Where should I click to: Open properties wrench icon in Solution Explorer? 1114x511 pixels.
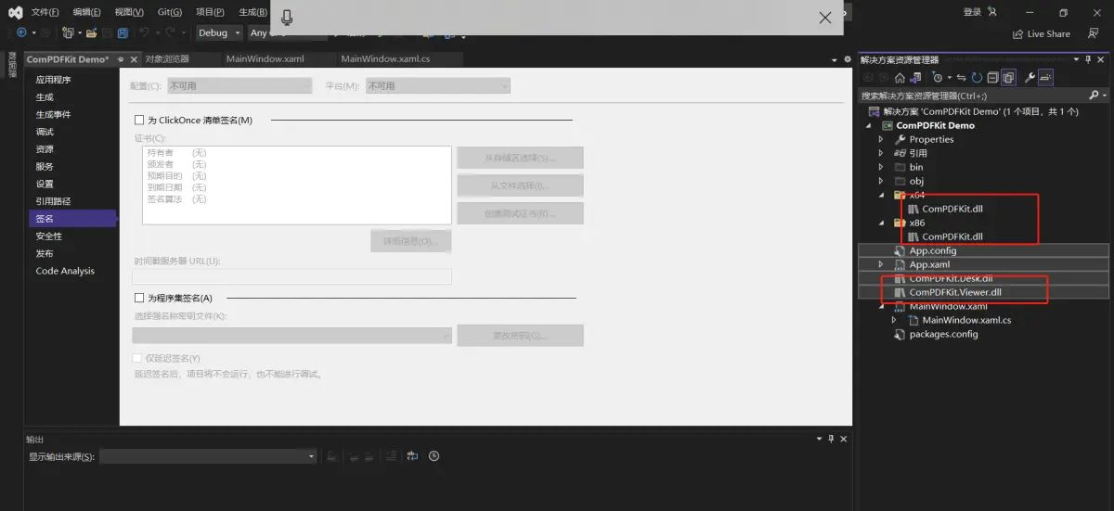[x=1030, y=78]
